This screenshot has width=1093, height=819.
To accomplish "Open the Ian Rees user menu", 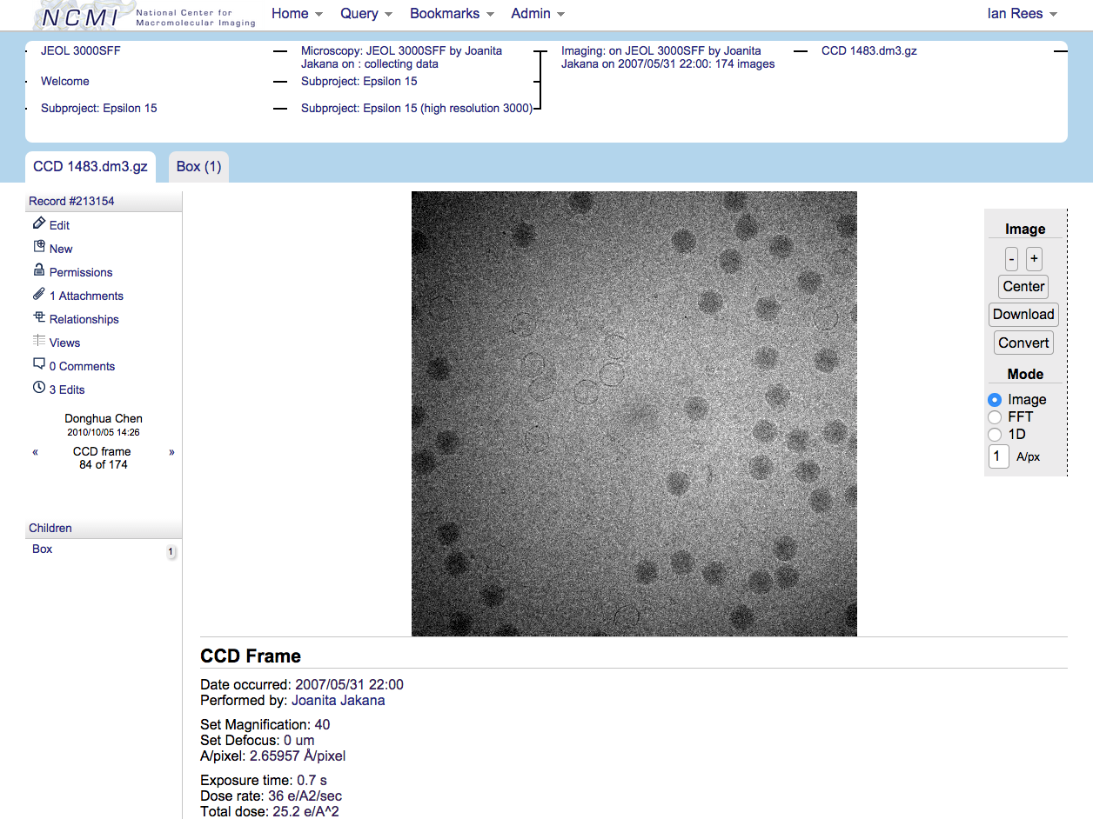I will pyautogui.click(x=1023, y=14).
